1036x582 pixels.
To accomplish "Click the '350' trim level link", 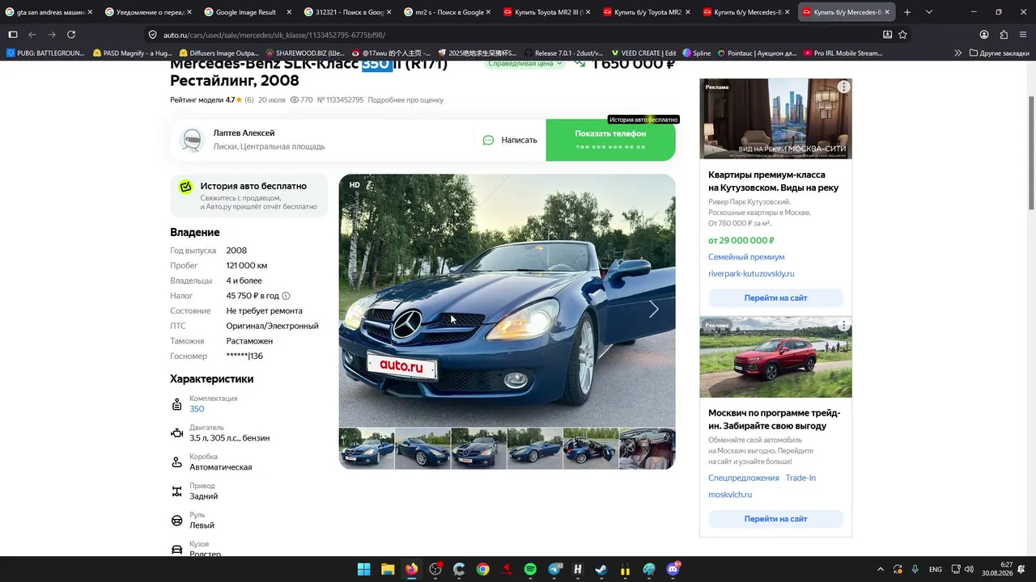I will (x=197, y=409).
